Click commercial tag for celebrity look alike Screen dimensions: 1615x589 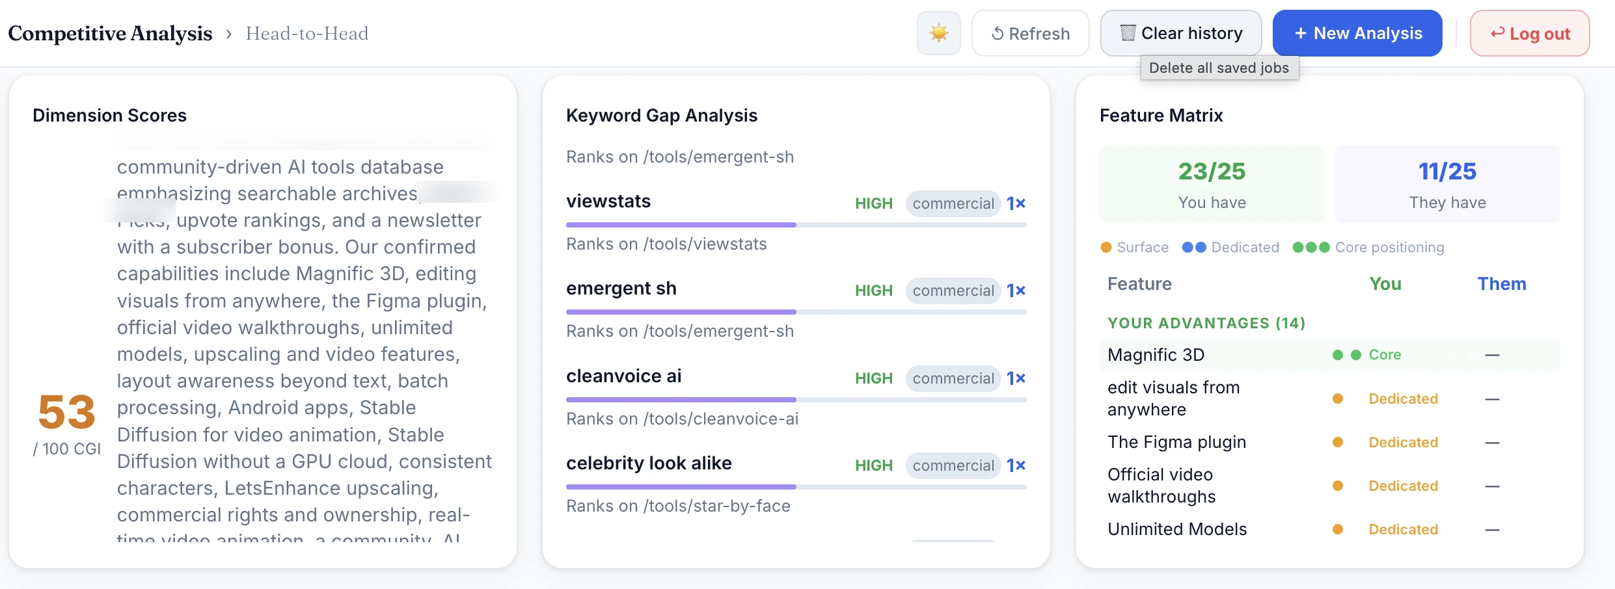pos(953,465)
